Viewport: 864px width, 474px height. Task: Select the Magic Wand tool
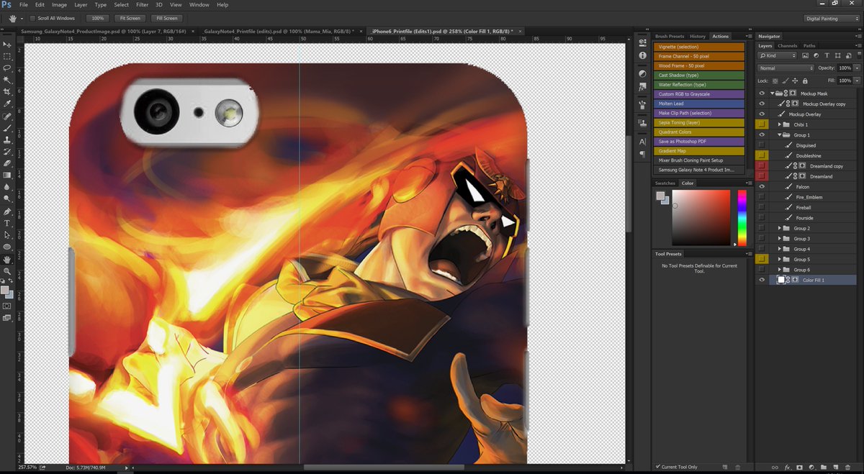point(7,80)
